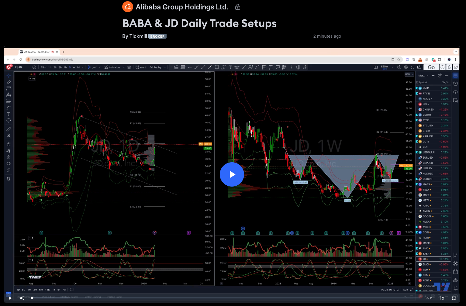Toggle the microphone recording button
This screenshot has height=306, width=466.
pyautogui.click(x=449, y=67)
